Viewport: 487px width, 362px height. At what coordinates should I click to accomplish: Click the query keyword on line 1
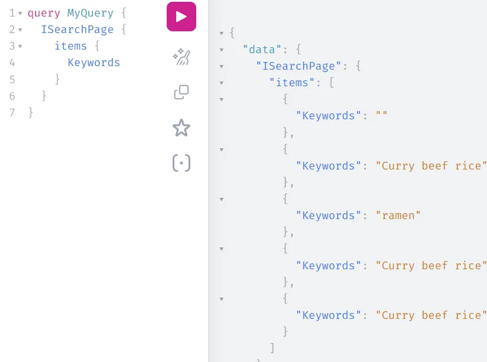pos(44,13)
